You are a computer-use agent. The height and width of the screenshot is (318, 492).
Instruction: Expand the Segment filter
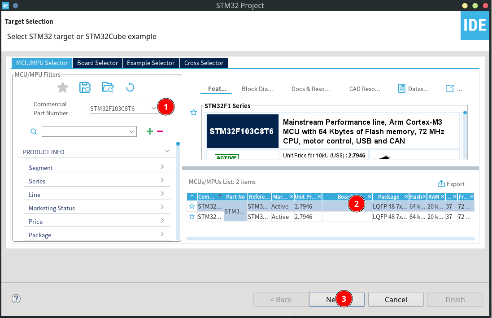(162, 167)
